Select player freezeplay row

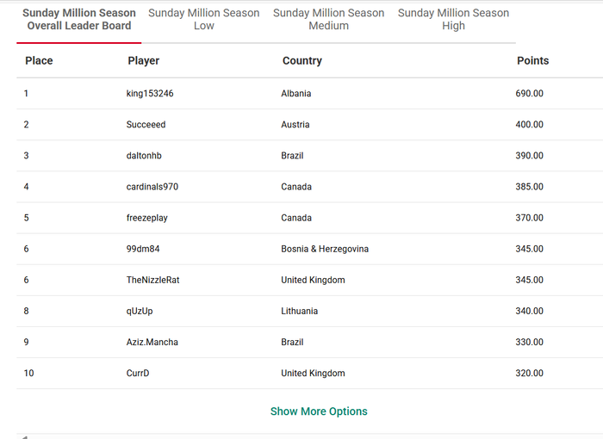point(309,218)
